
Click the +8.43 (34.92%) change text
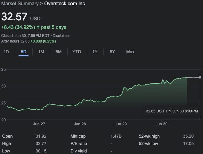18,27
